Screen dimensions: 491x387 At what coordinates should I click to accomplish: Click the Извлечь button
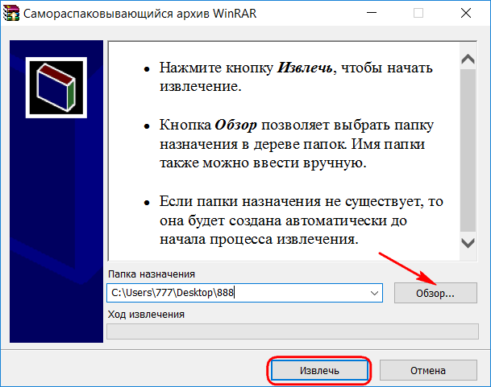pos(319,370)
